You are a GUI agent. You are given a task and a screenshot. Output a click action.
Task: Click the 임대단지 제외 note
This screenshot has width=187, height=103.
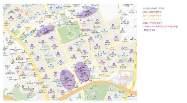(x=149, y=30)
